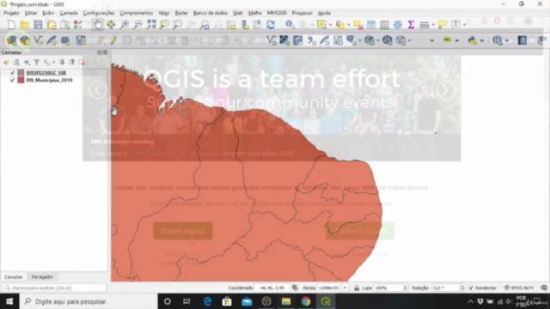Go to previous banner slide arrow
The image size is (550, 309).
[97, 90]
